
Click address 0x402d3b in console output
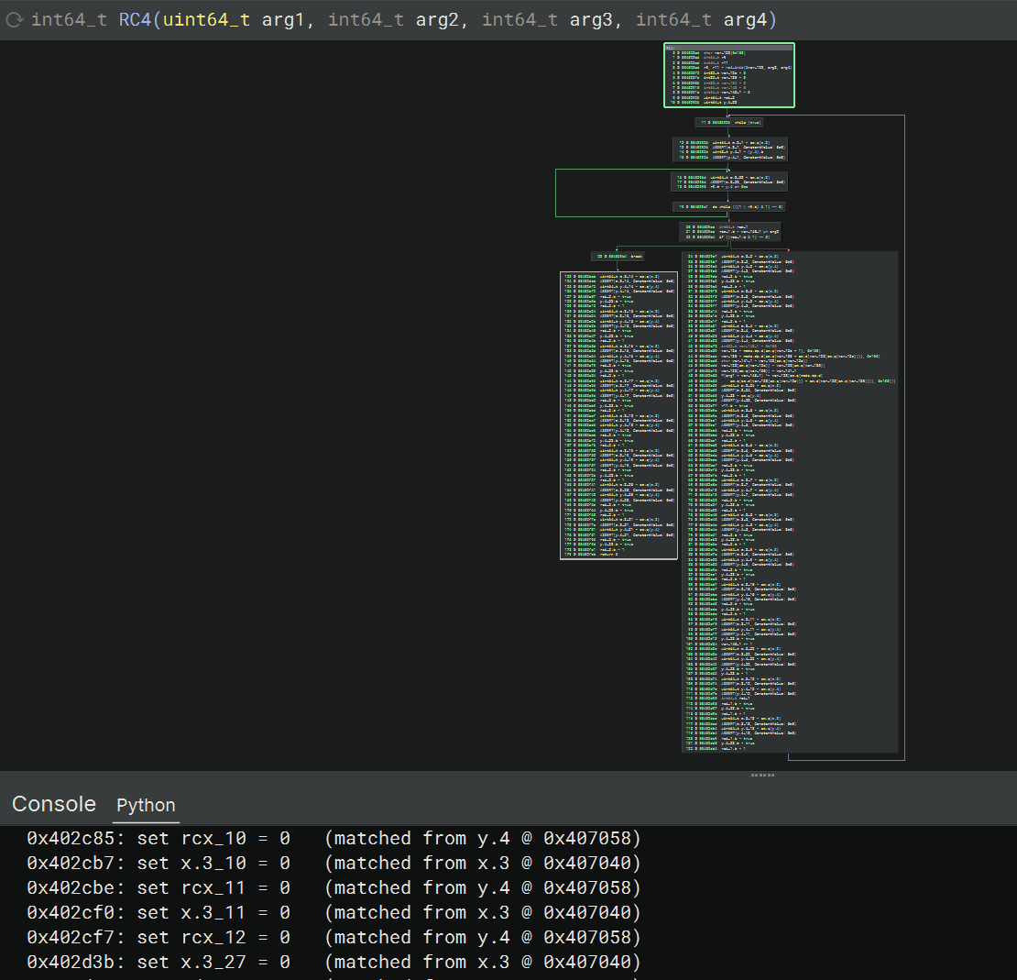73,962
